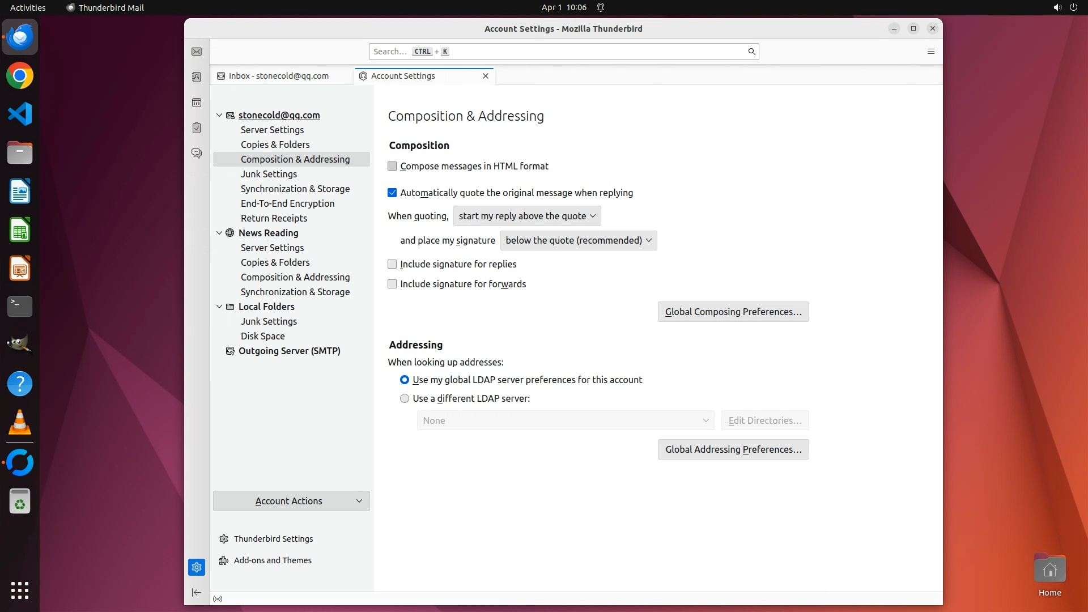Collapse the spaces toolbar arrow icon
Image resolution: width=1088 pixels, height=612 pixels.
[197, 593]
